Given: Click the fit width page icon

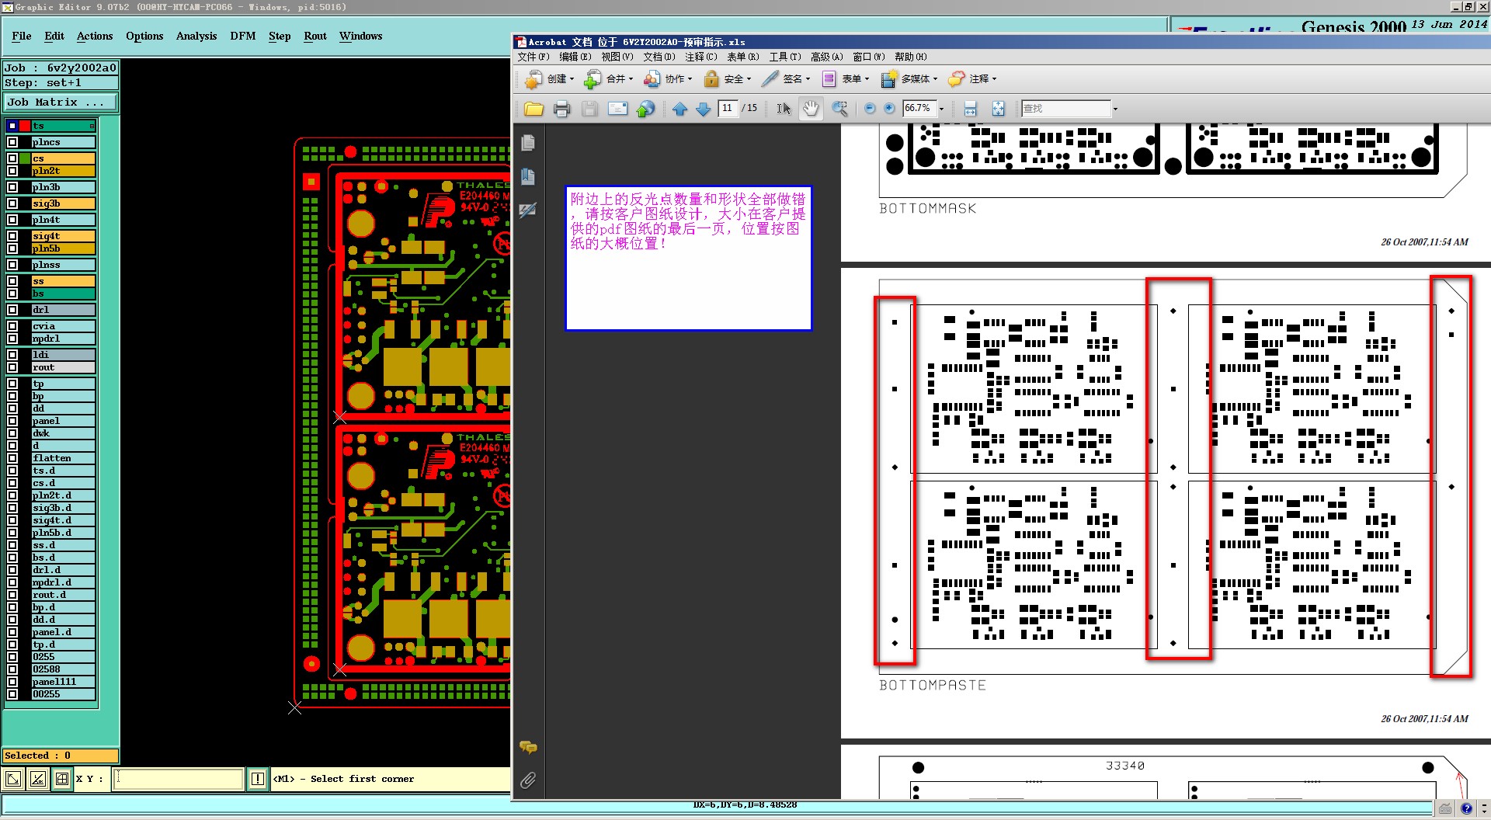Looking at the screenshot, I should click(x=970, y=109).
